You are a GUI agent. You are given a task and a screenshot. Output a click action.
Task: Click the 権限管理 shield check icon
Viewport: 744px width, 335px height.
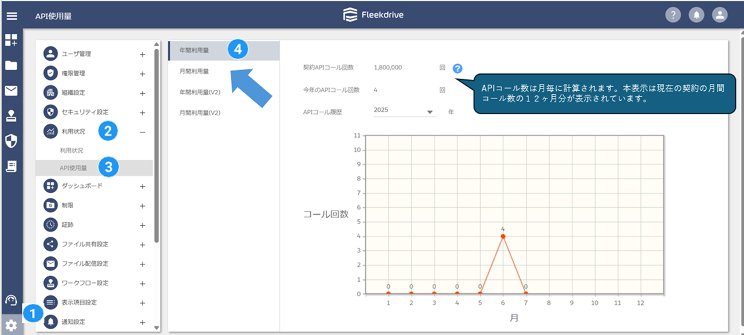point(51,73)
